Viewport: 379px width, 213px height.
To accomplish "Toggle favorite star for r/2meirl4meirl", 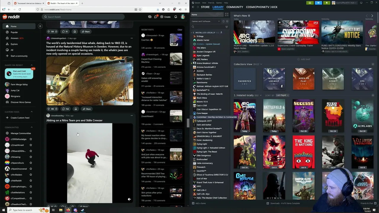I will coord(31,145).
